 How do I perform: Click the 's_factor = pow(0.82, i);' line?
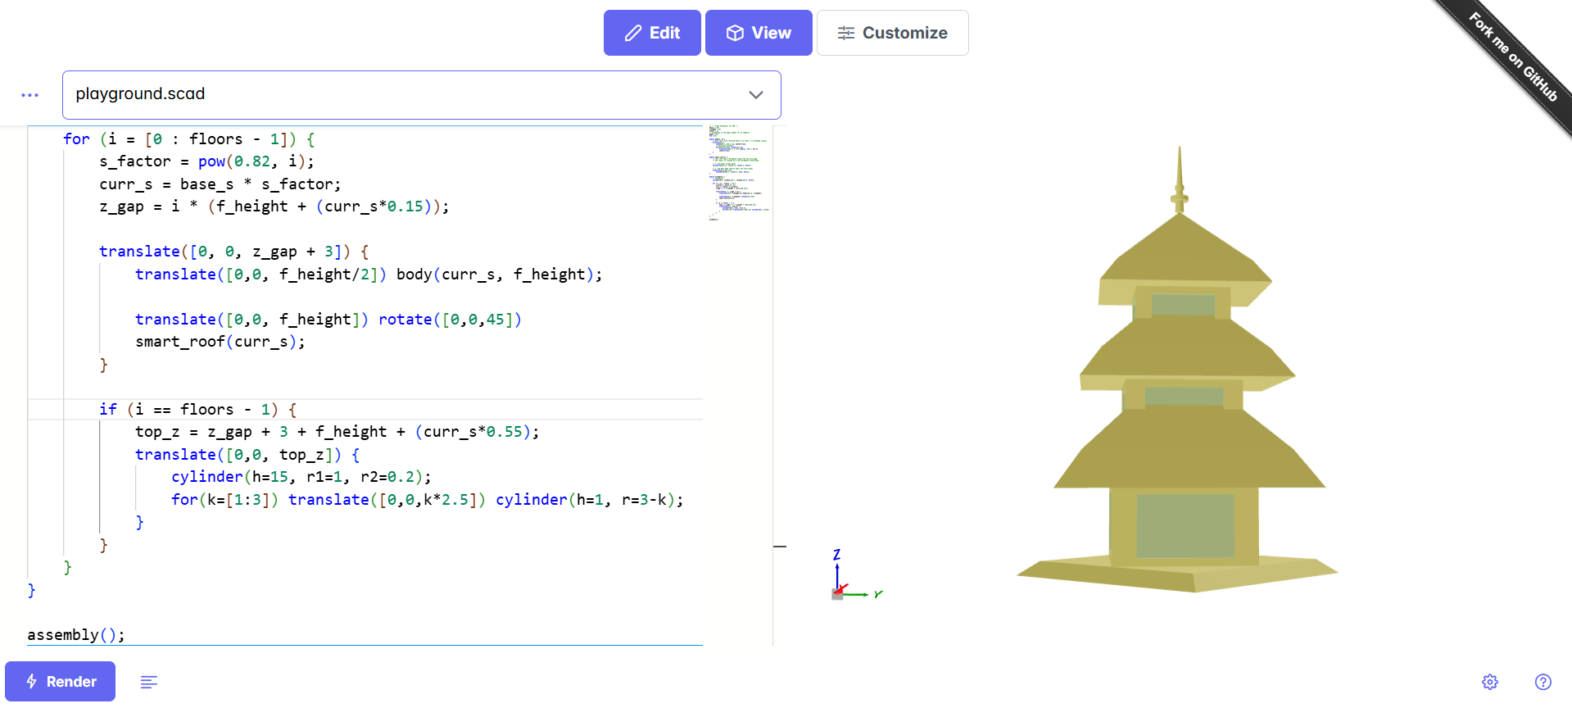coord(206,161)
